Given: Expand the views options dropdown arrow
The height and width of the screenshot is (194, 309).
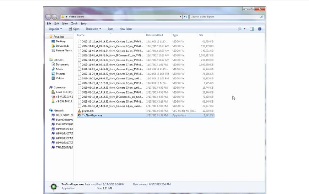Looking at the screenshot, I should click(245, 29).
